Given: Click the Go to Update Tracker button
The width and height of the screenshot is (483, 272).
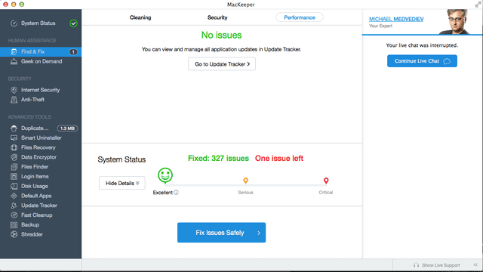Looking at the screenshot, I should point(222,63).
